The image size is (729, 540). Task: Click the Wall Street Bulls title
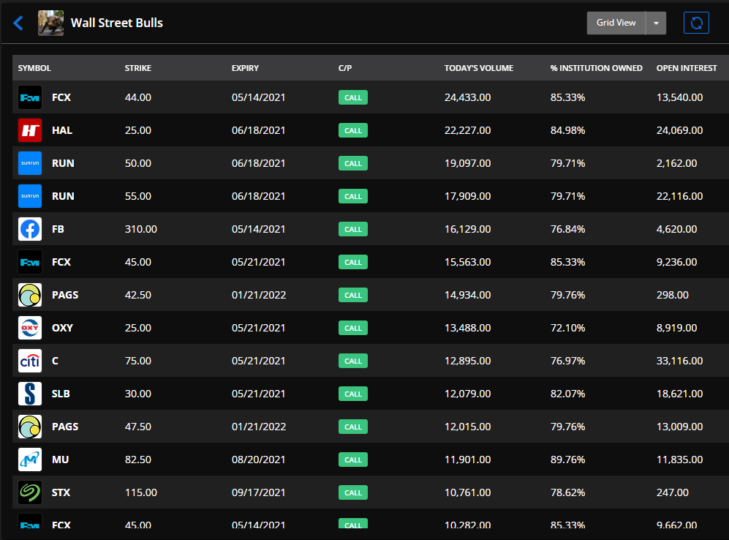point(117,23)
